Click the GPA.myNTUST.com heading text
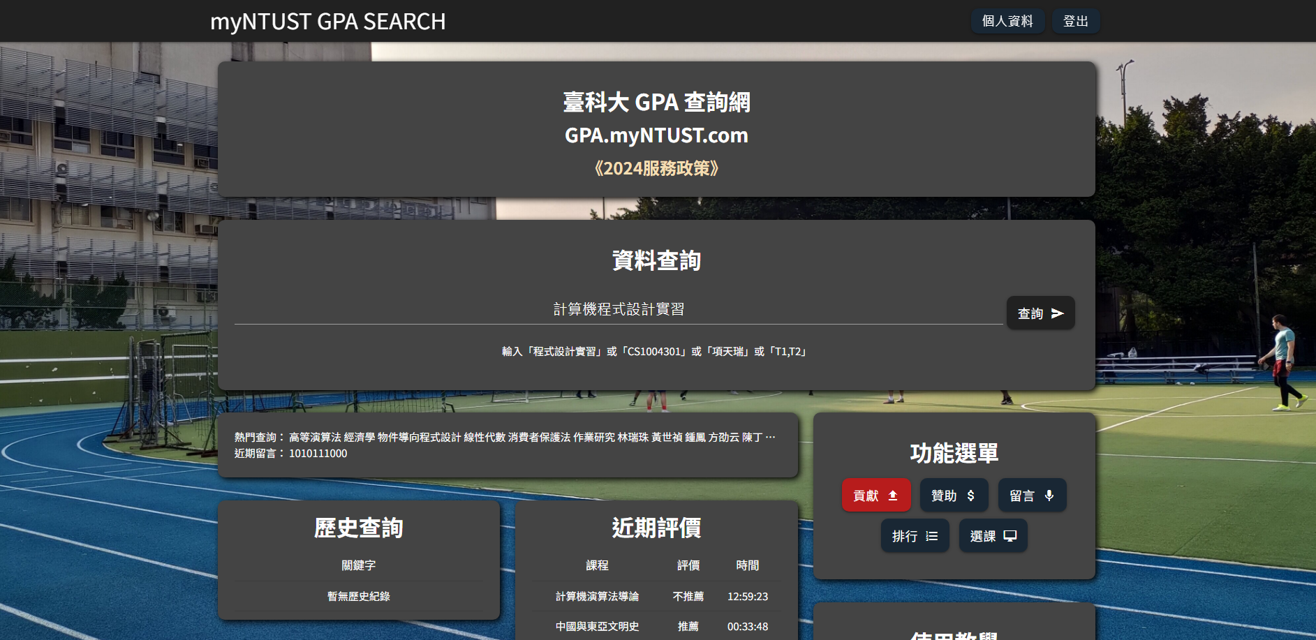This screenshot has height=640, width=1316. [x=656, y=135]
